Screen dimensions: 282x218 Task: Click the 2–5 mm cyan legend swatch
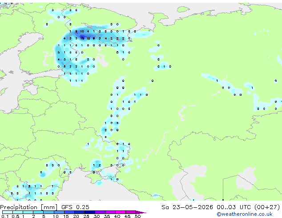[x=38, y=212]
